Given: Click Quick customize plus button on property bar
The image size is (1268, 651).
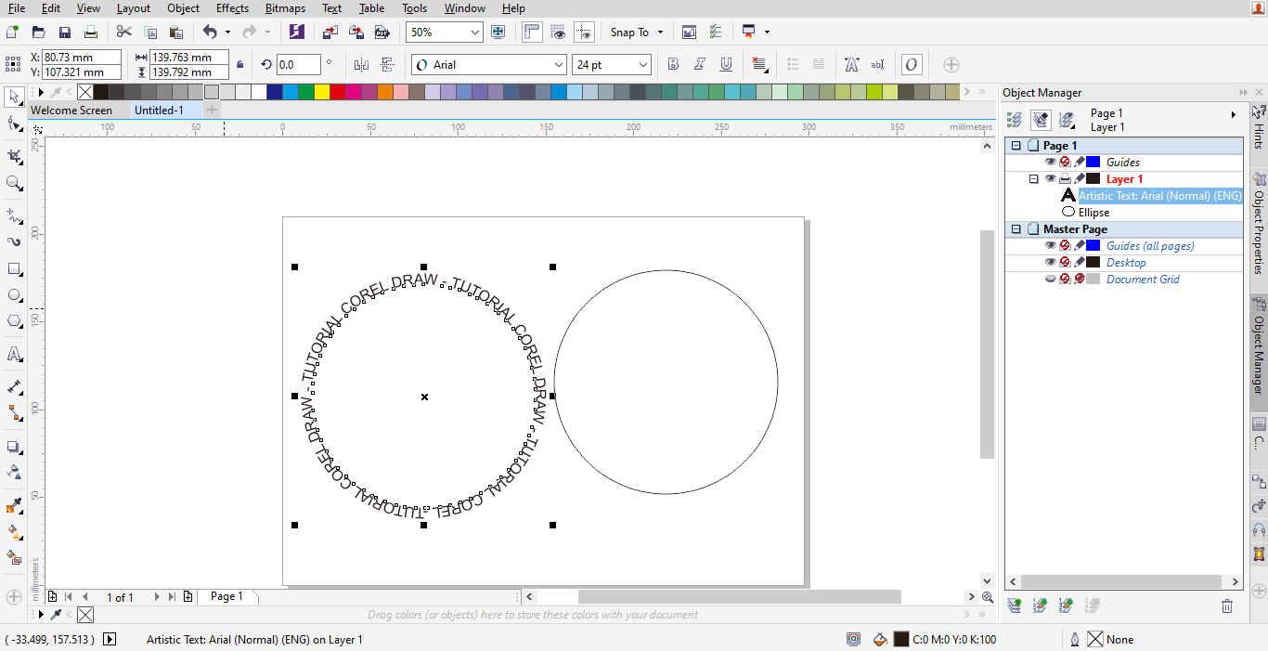Looking at the screenshot, I should coord(951,65).
